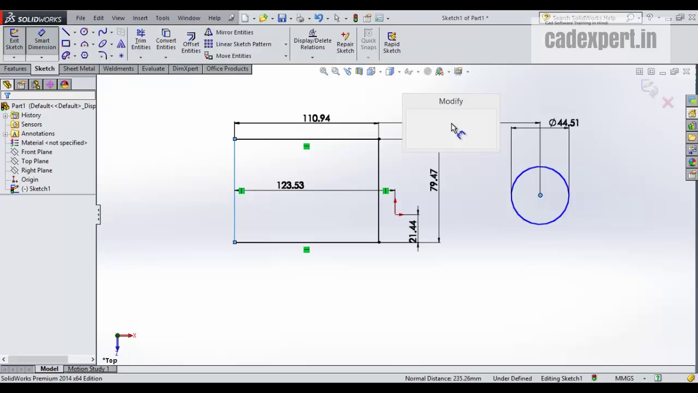Image resolution: width=698 pixels, height=393 pixels.
Task: Select Sketch1 in feature tree
Action: click(36, 189)
